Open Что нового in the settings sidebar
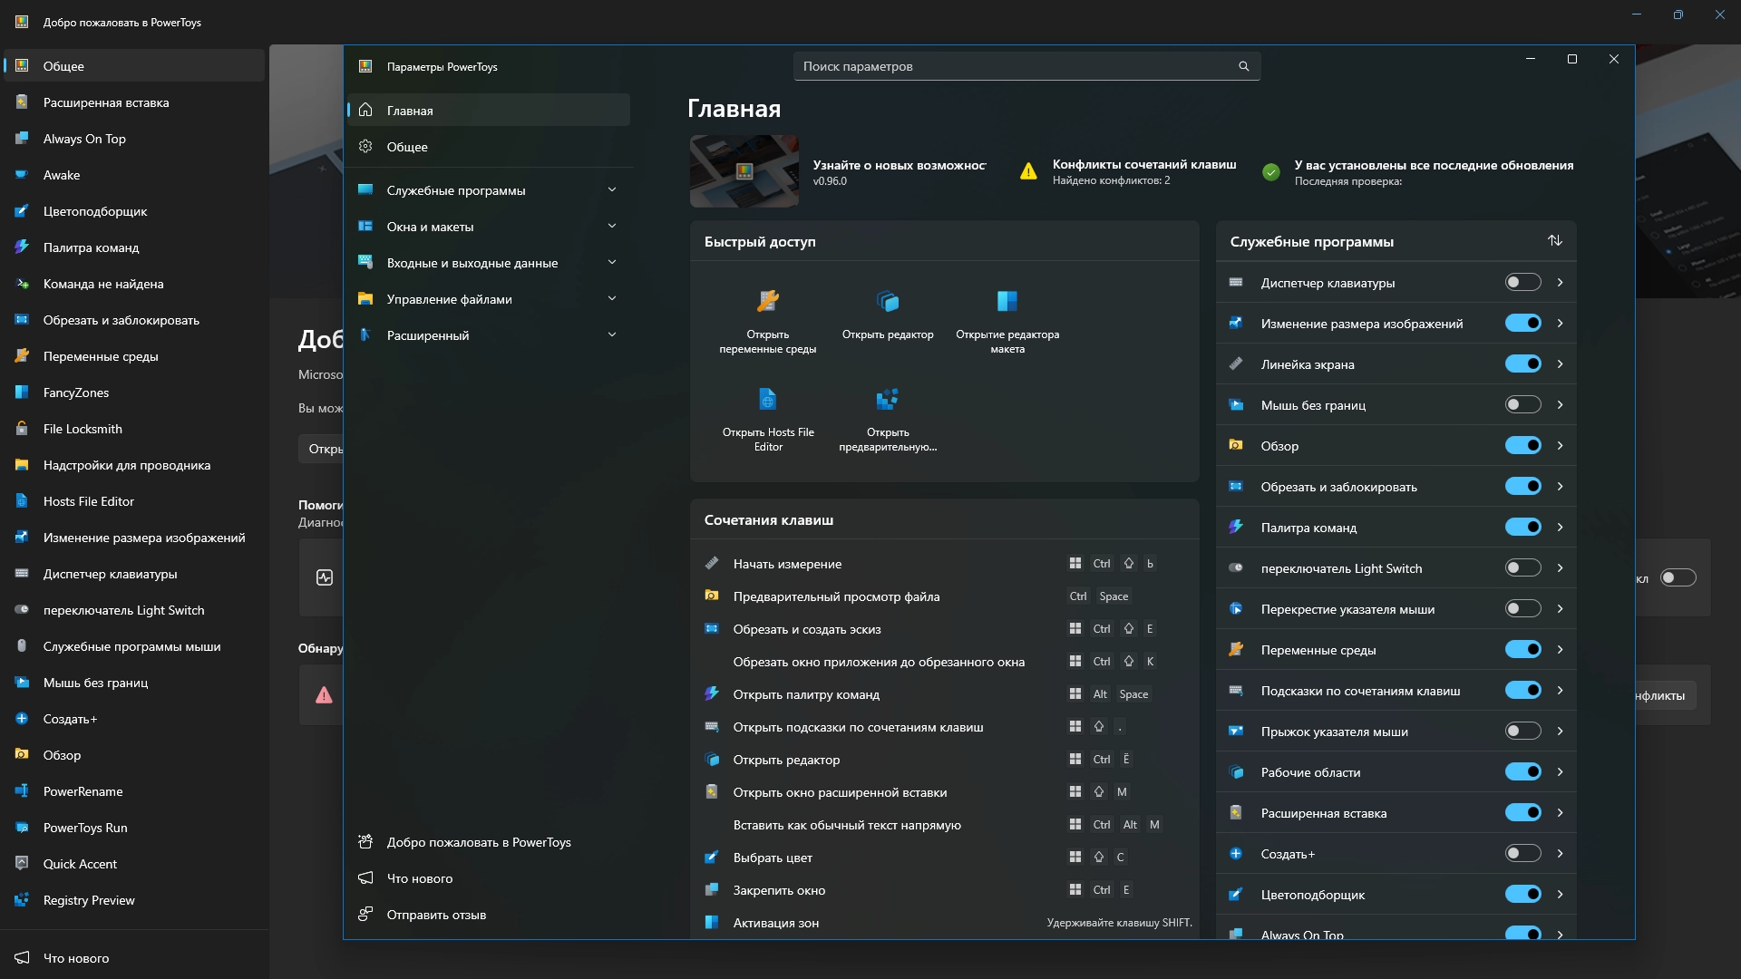Screen dimensions: 1741x979 pyautogui.click(x=420, y=878)
